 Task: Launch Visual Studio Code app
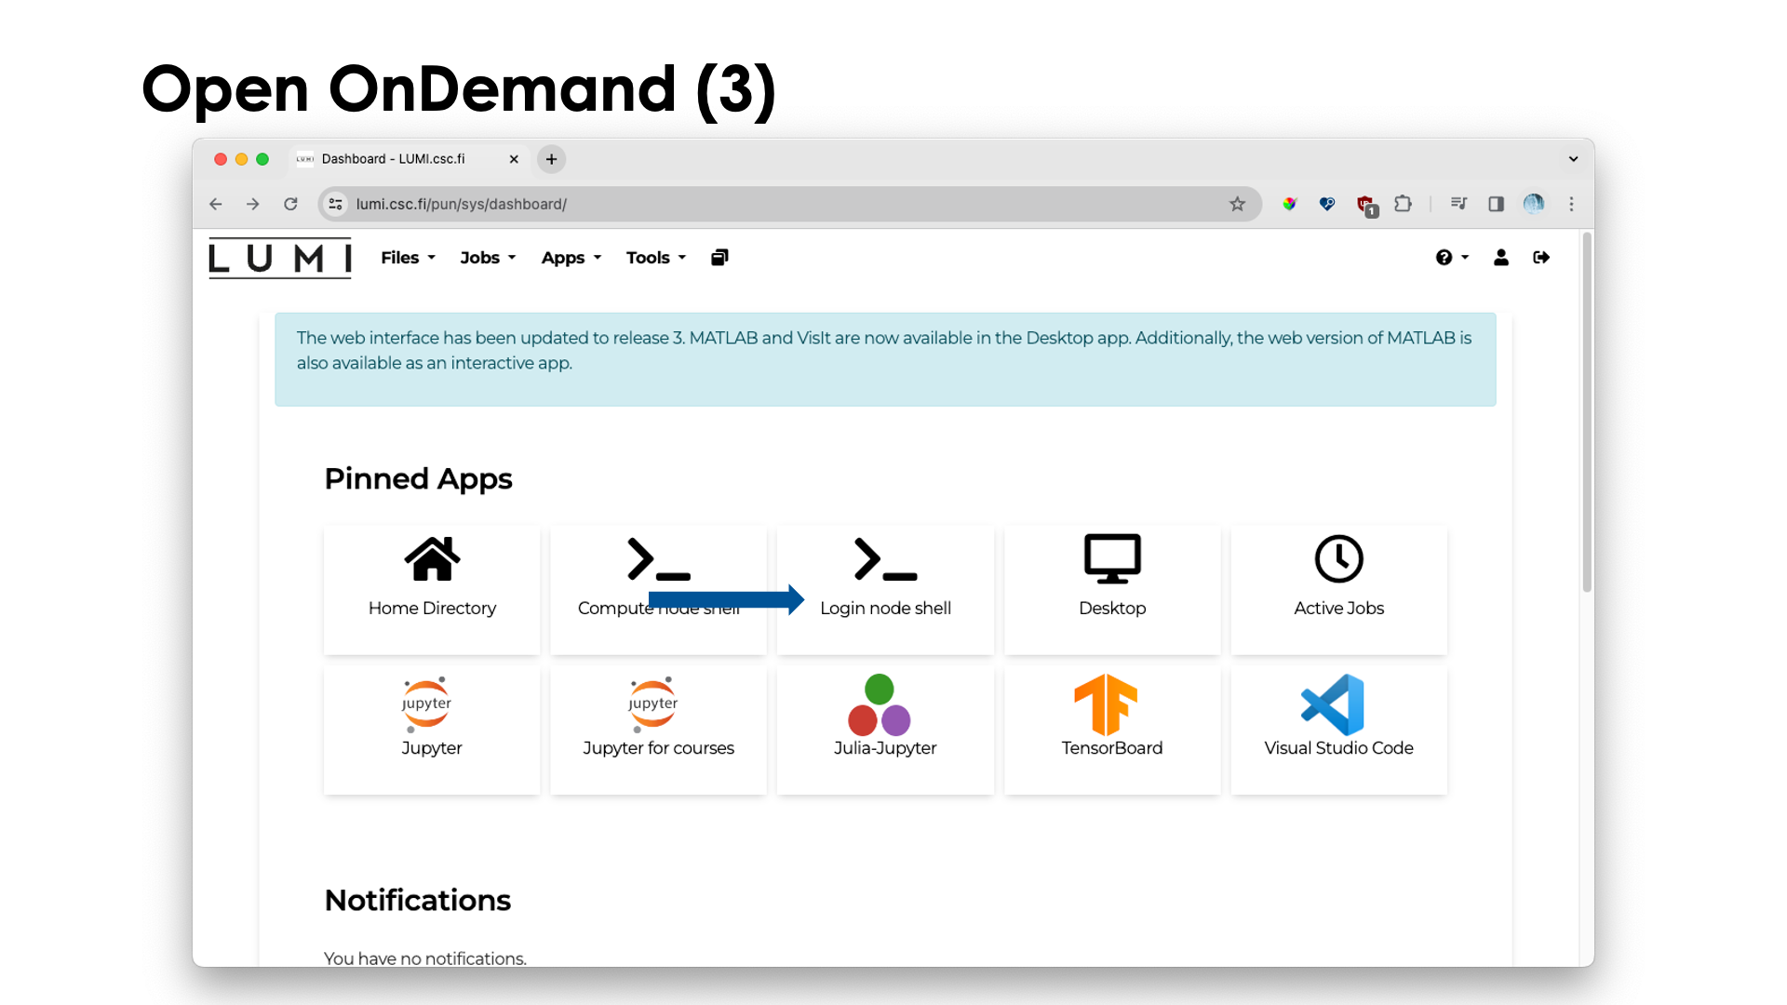point(1338,730)
